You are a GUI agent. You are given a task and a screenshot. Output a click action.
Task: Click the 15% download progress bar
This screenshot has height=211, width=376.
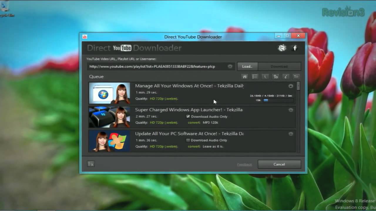[x=278, y=100]
